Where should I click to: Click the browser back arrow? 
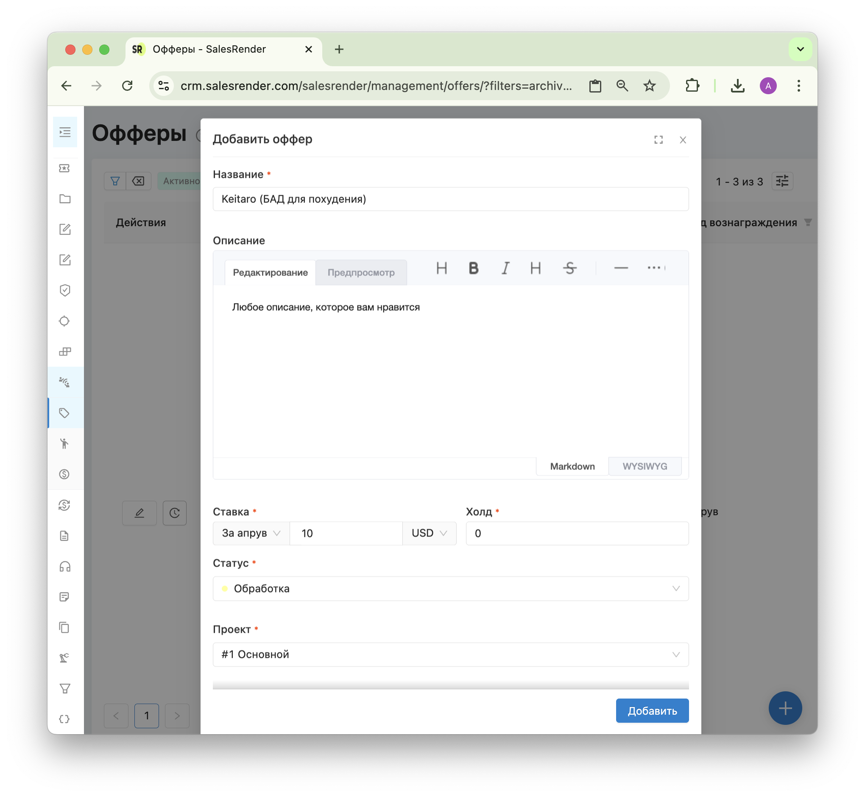67,86
